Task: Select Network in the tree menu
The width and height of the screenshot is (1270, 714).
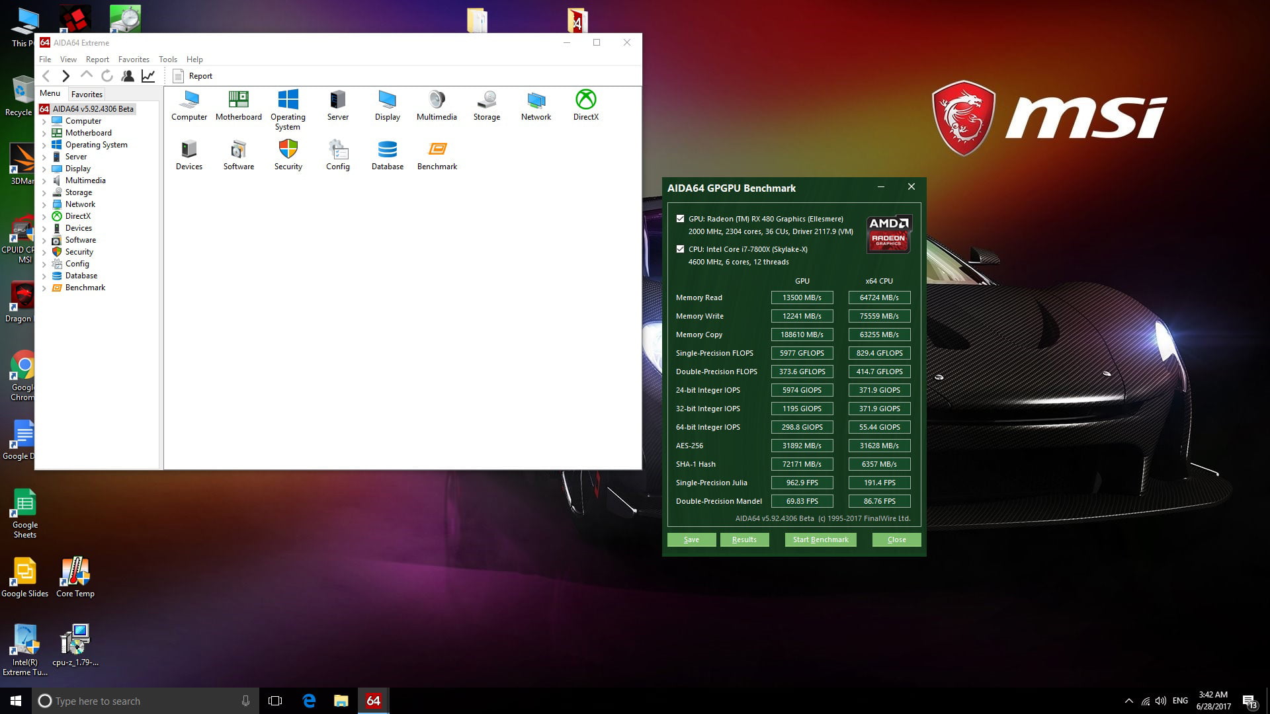Action: coord(80,204)
